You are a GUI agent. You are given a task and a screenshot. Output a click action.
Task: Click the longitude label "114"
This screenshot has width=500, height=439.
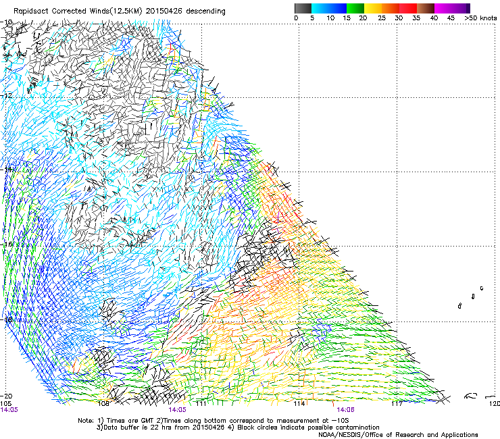tap(299, 404)
